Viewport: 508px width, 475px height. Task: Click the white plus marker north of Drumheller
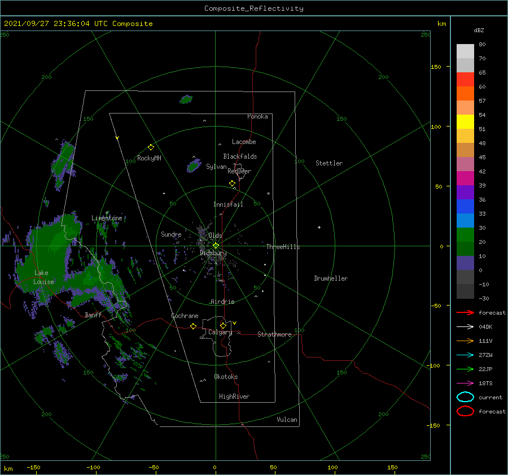point(319,227)
